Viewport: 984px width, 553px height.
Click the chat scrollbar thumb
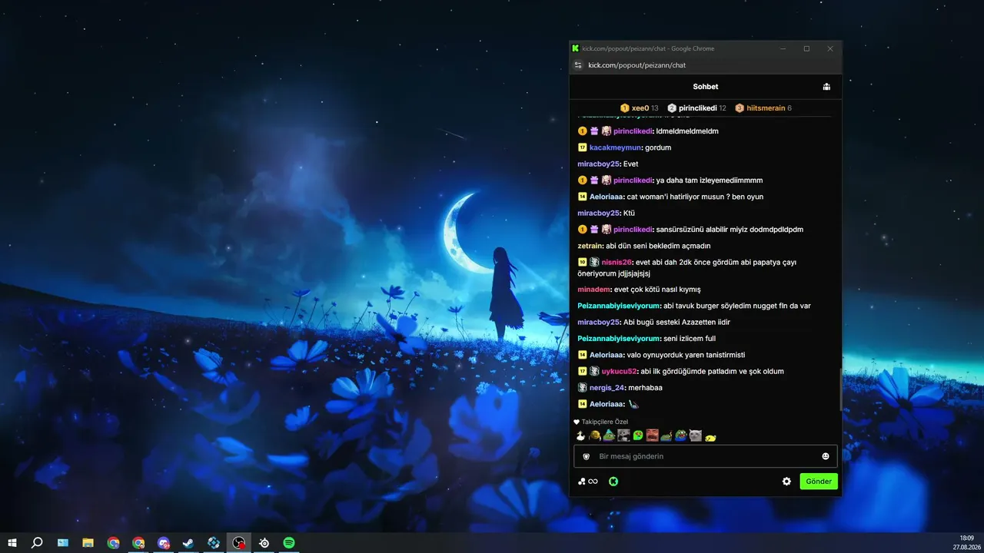[x=840, y=390]
